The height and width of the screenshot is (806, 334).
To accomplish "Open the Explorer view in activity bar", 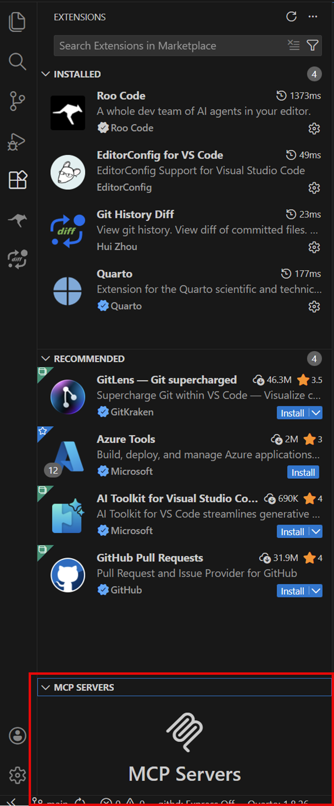I will (17, 22).
